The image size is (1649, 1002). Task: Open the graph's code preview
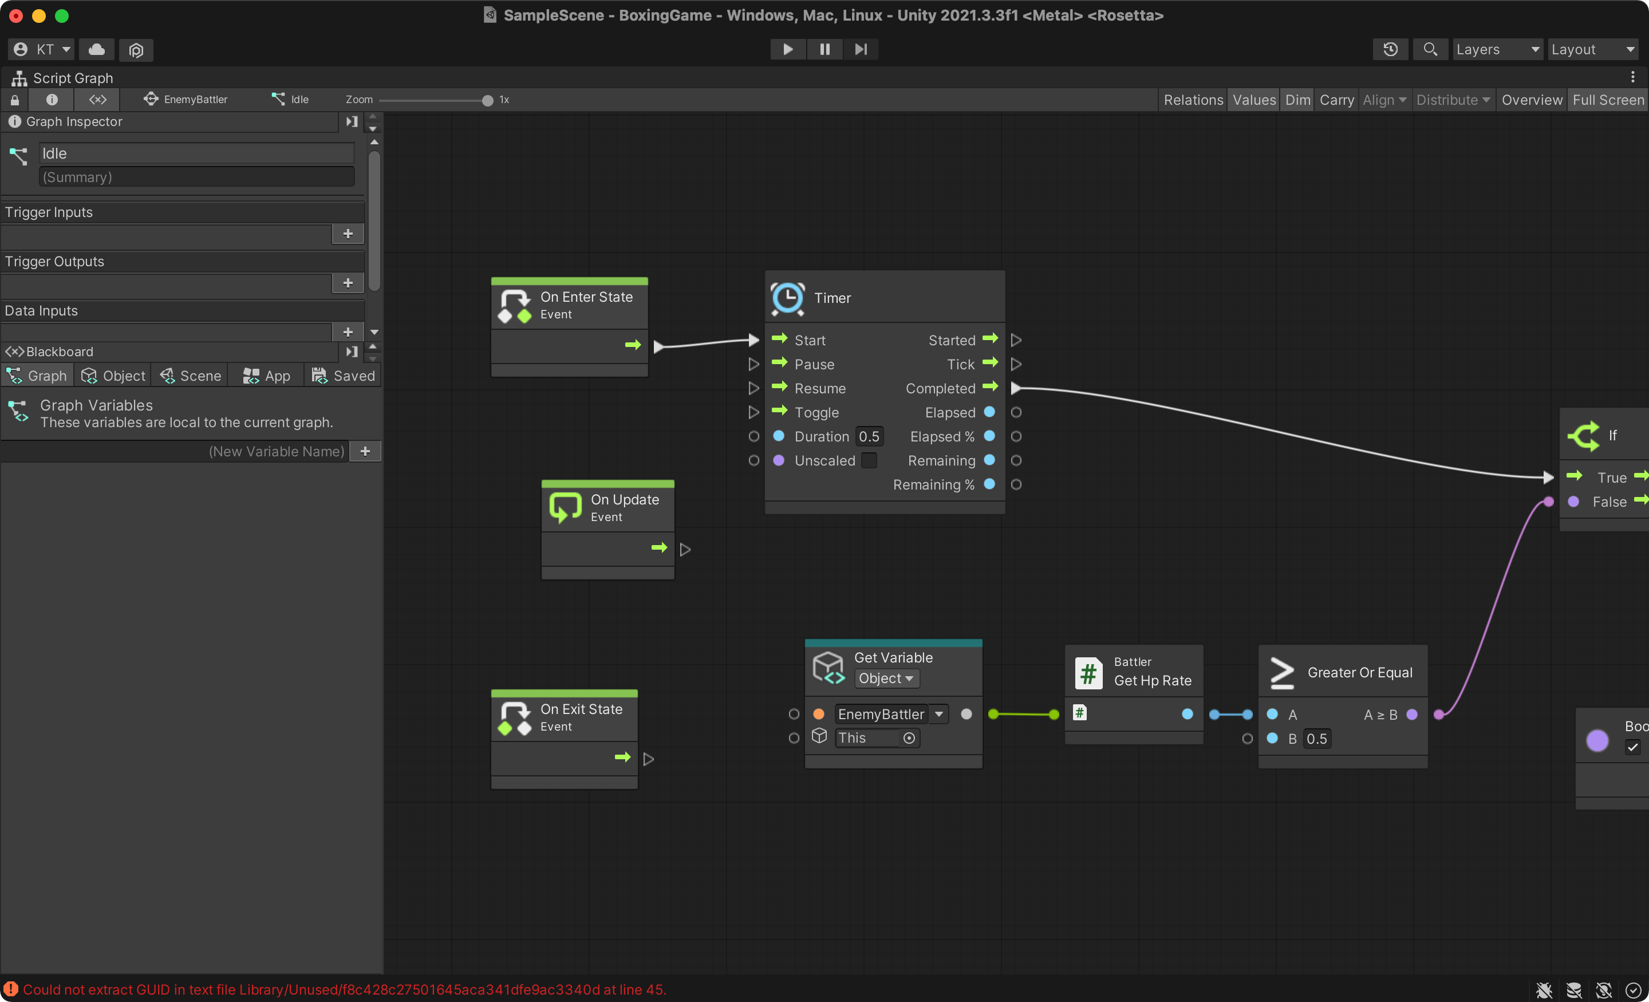coord(97,100)
